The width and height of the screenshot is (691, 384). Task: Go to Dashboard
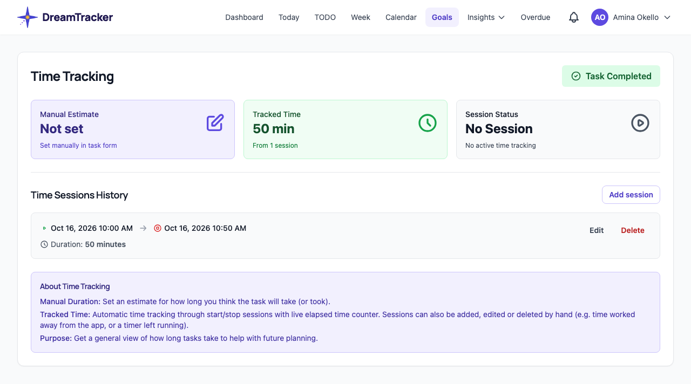click(x=244, y=17)
